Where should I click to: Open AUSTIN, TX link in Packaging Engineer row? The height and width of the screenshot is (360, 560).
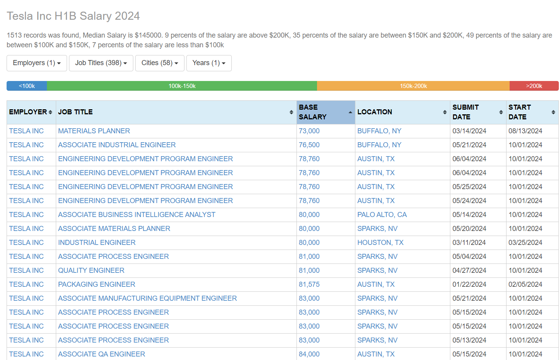coord(376,284)
